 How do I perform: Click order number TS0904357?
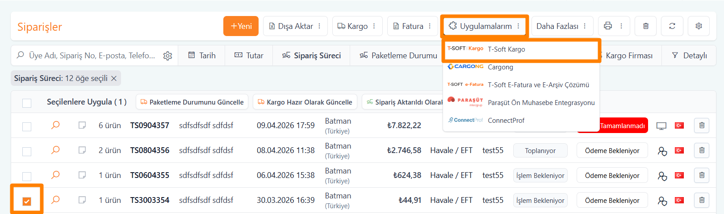pyautogui.click(x=150, y=125)
